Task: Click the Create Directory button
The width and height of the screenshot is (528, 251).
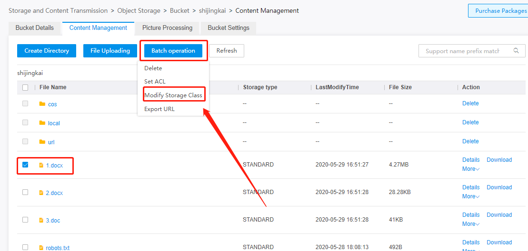Action: (x=47, y=51)
